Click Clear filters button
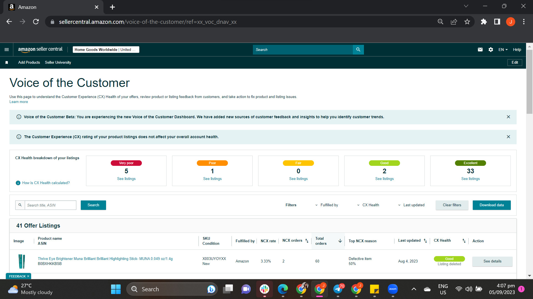This screenshot has width=533, height=299. pyautogui.click(x=452, y=205)
